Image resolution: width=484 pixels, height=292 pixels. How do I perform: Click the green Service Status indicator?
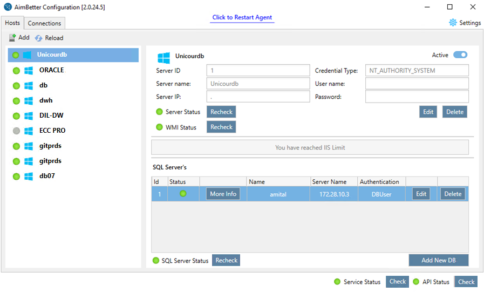coord(337,282)
